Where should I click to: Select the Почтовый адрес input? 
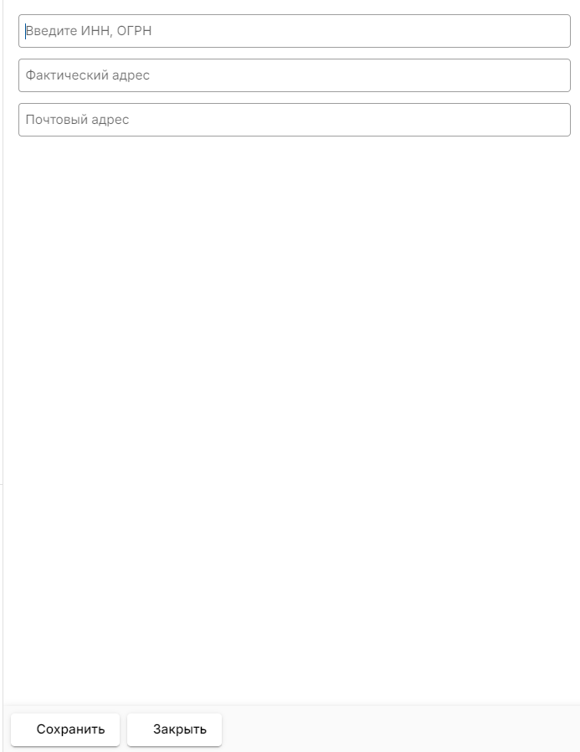click(x=295, y=120)
